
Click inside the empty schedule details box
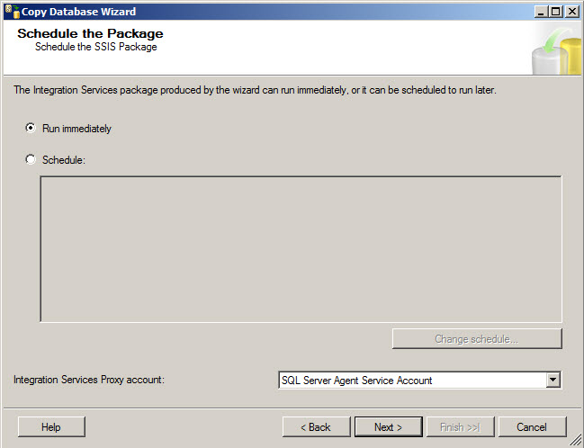(x=301, y=248)
